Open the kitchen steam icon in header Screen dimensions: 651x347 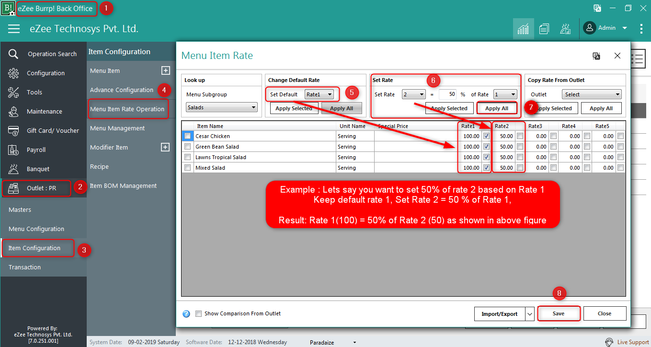pos(565,29)
